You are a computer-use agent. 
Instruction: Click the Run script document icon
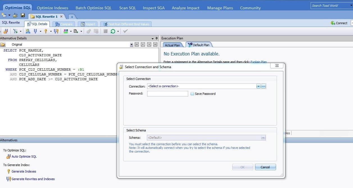76,31
